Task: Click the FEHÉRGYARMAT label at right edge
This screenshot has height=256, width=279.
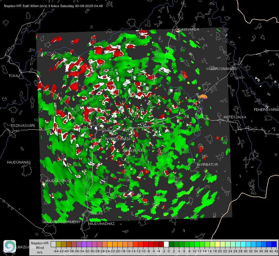Action: click(x=266, y=110)
